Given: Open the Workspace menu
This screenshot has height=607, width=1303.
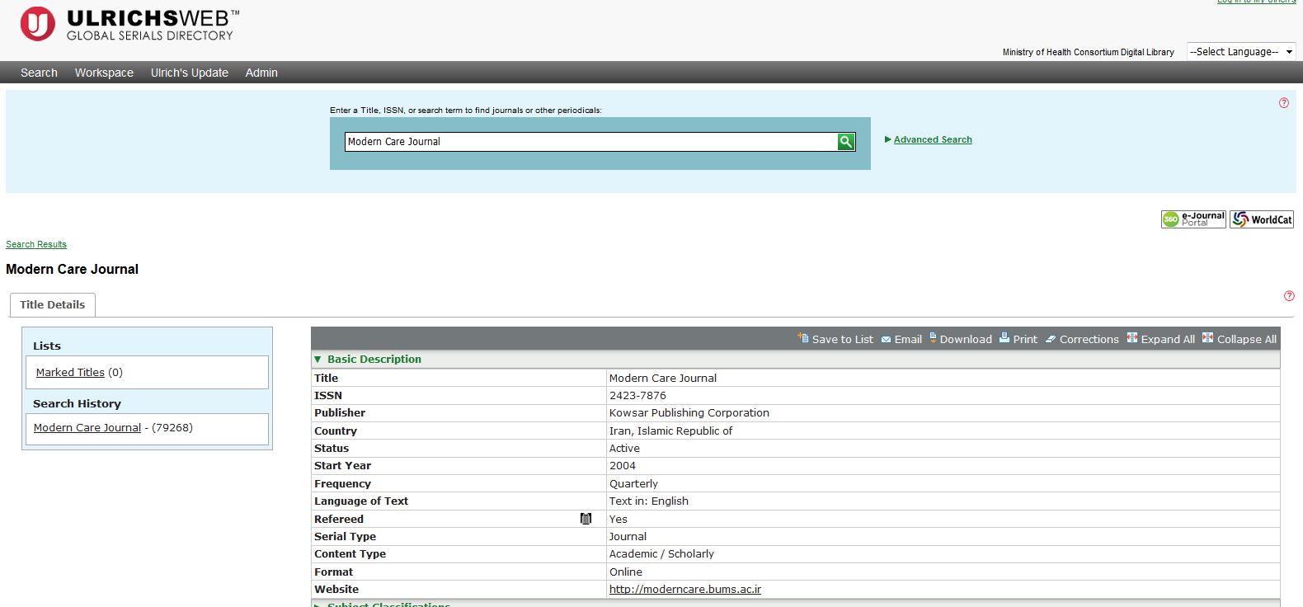Looking at the screenshot, I should point(104,73).
